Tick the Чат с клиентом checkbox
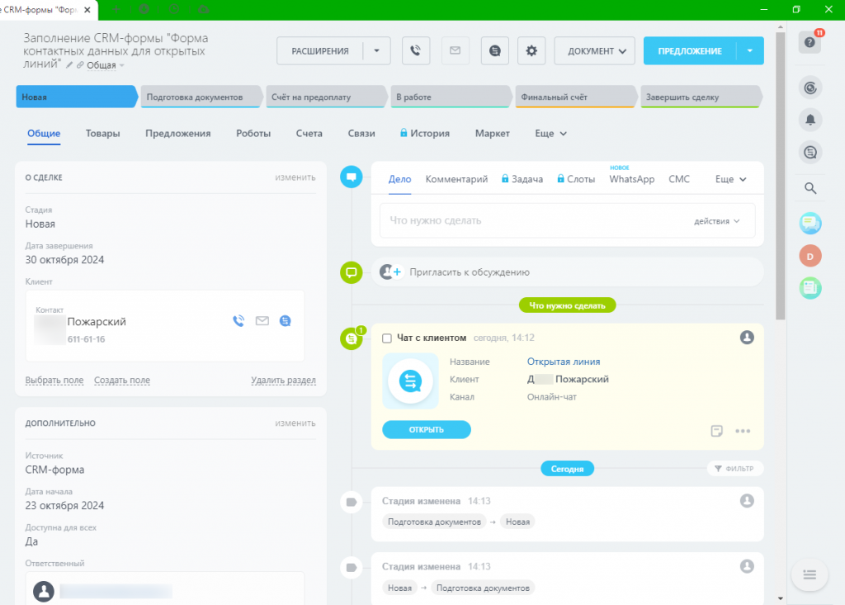 [x=386, y=338]
